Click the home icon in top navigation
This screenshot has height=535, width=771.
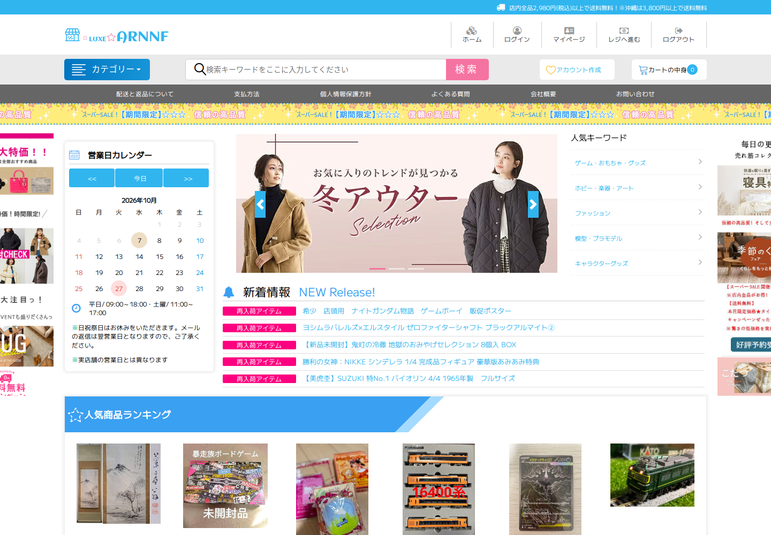(472, 30)
